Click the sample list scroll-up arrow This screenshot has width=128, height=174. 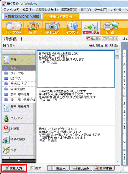(117, 52)
